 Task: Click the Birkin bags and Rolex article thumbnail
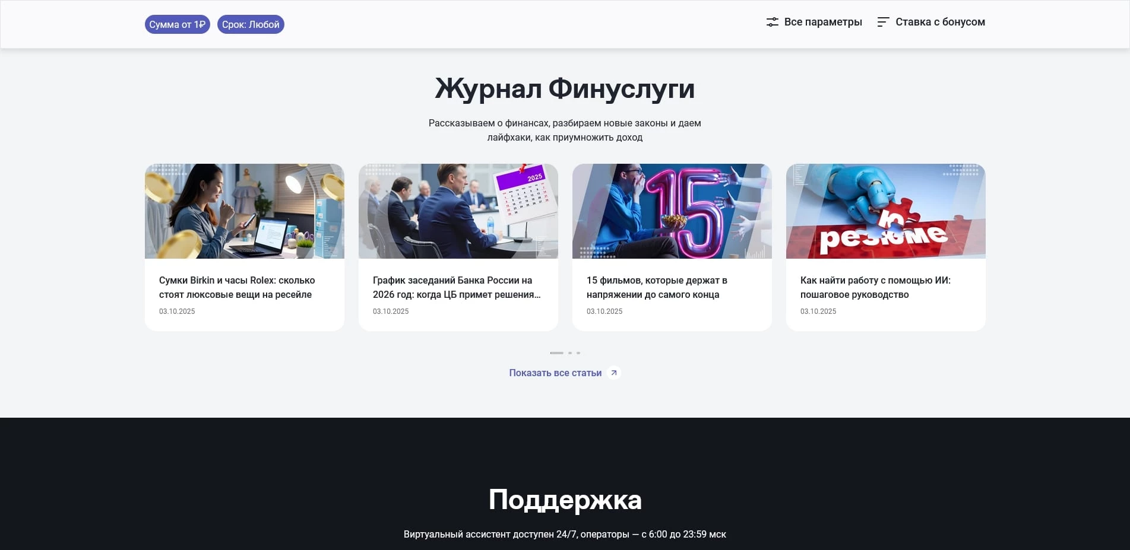[x=244, y=211]
